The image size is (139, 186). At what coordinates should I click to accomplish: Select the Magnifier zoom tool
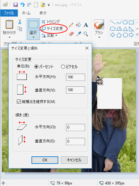pyautogui.click(x=86, y=34)
